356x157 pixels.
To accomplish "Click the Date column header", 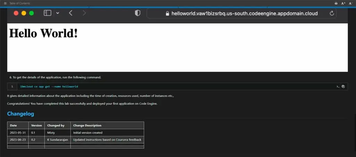I will click(18, 125).
